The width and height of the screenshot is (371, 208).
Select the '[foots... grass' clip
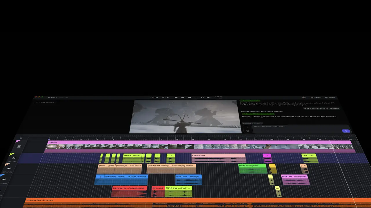(106, 169)
